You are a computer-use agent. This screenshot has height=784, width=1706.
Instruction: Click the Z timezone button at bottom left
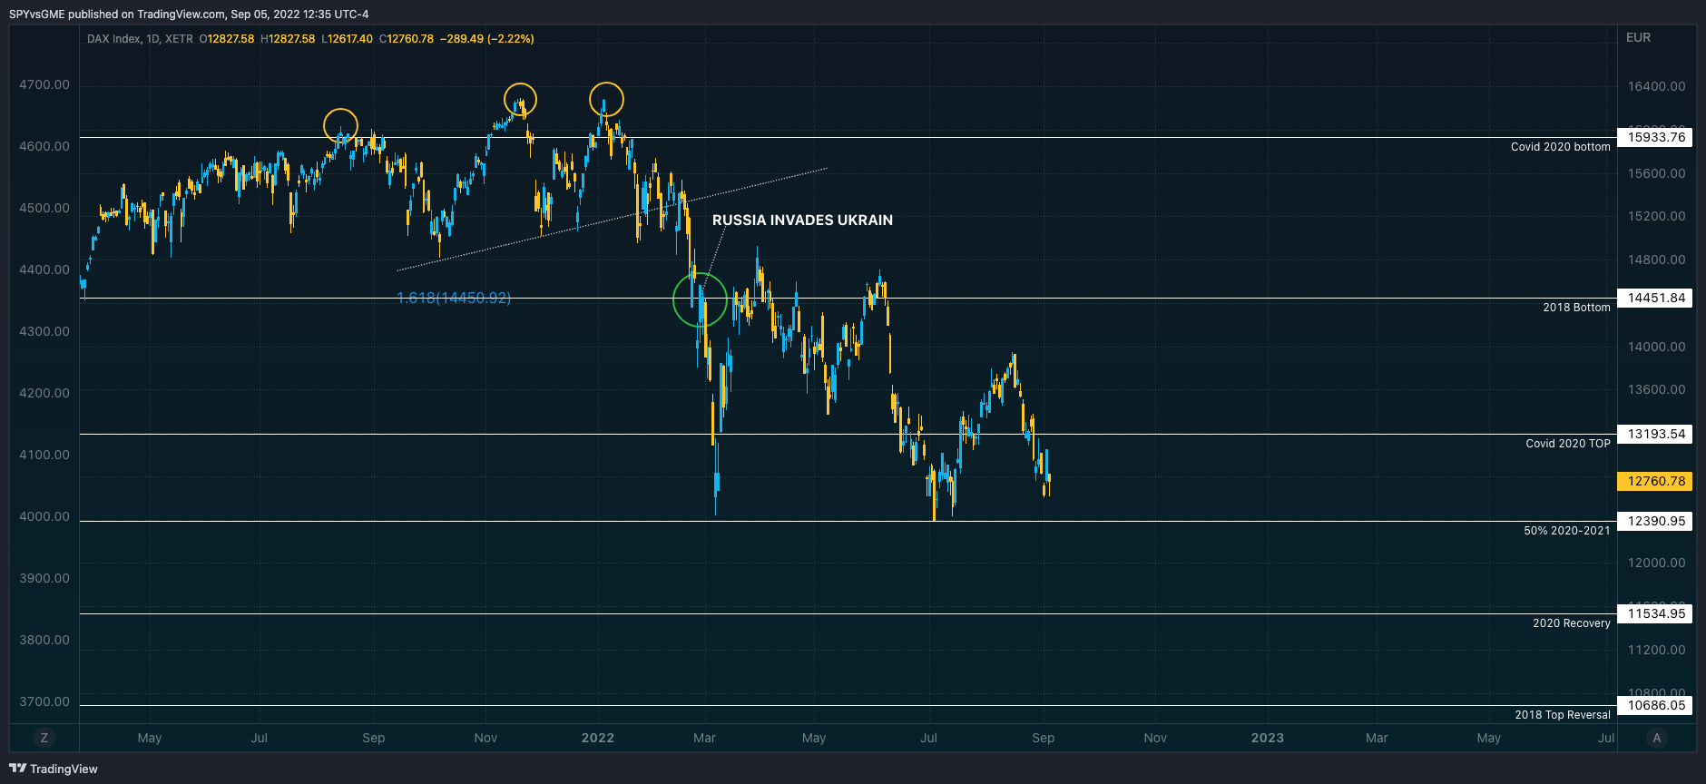pyautogui.click(x=44, y=738)
